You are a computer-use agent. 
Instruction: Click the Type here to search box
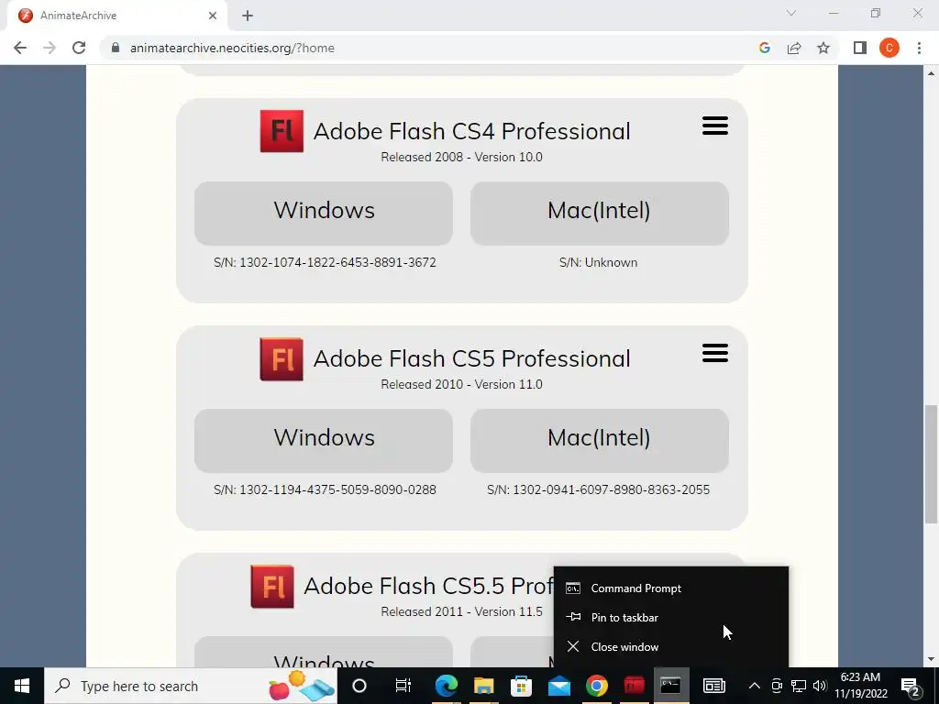pyautogui.click(x=191, y=686)
